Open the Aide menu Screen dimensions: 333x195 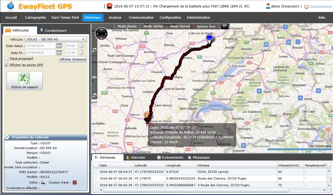tap(322, 18)
